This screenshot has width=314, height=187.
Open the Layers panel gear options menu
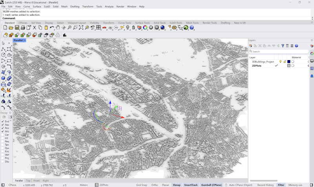[312, 40]
